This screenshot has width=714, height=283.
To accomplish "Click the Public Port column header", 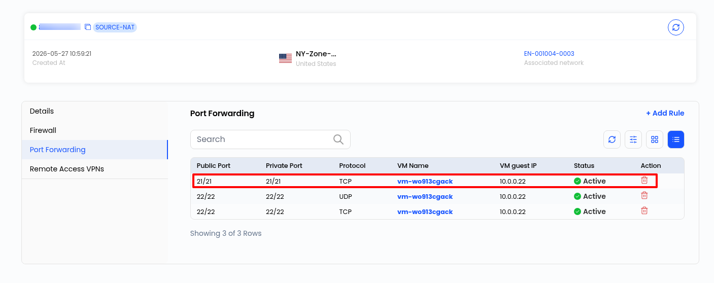I will click(x=214, y=166).
